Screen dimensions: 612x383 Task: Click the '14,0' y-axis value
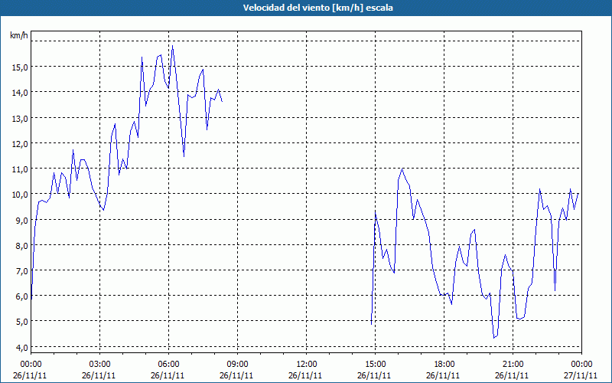click(20, 93)
